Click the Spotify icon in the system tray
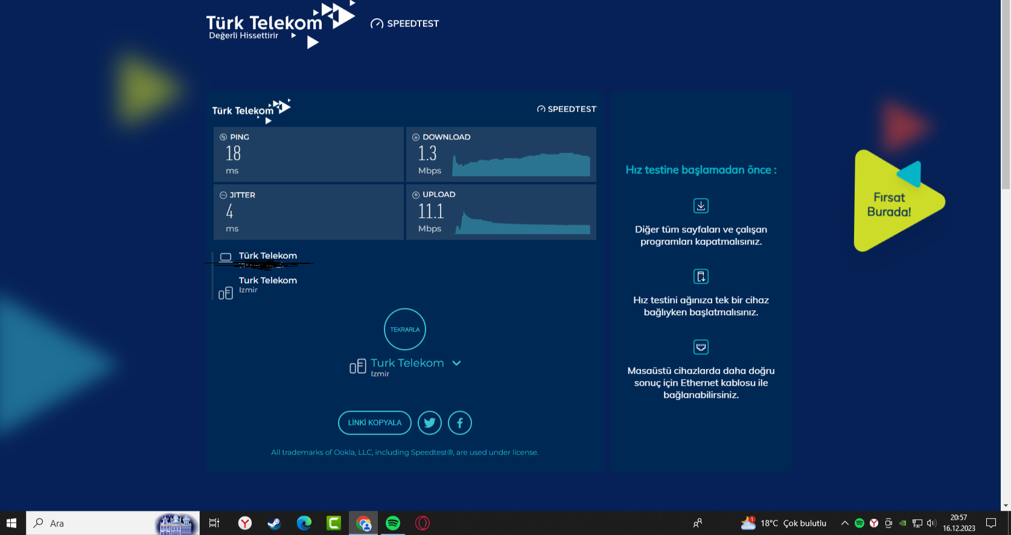1011x535 pixels. tap(860, 523)
